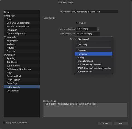Screen dimensions: 132x129
Task: Cancel the Edit Text Style dialog
Action: coord(105,123)
